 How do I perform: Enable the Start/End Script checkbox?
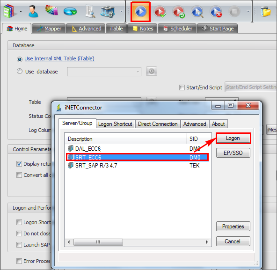pyautogui.click(x=182, y=88)
